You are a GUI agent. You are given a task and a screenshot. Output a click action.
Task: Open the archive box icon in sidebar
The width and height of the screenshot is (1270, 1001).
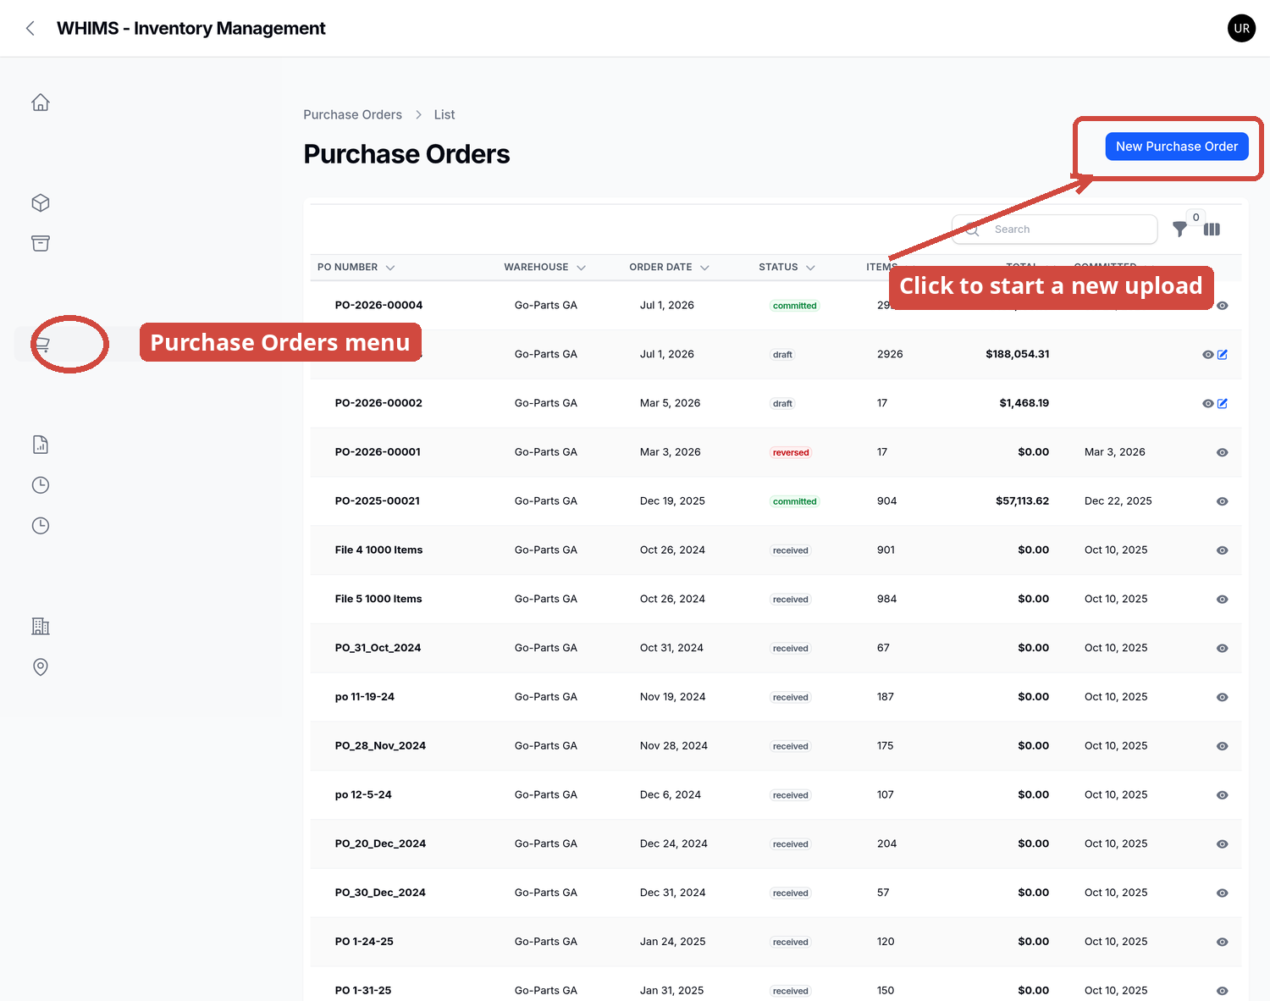[x=41, y=244]
